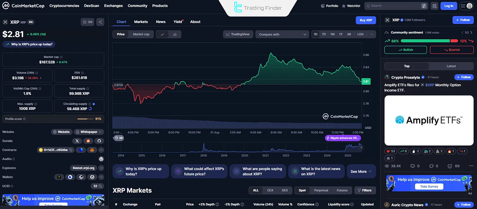The image size is (477, 209).
Task: Open the chart more options (three dots)
Action: pos(372,34)
